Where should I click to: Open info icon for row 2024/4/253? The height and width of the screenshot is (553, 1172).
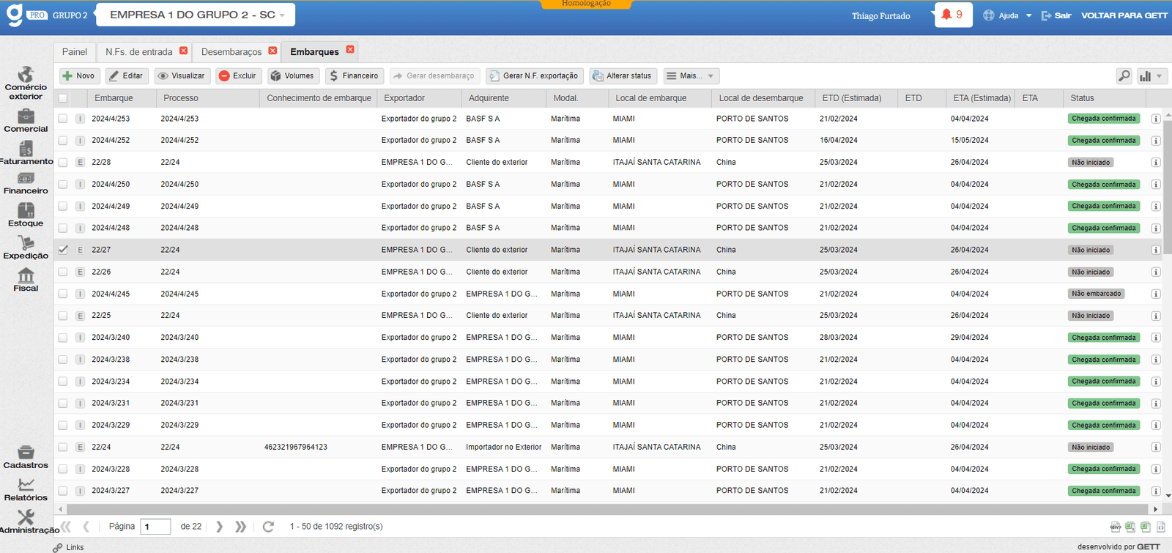[1155, 119]
